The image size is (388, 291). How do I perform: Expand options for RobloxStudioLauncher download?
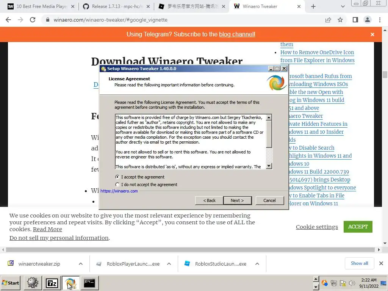pos(257,264)
